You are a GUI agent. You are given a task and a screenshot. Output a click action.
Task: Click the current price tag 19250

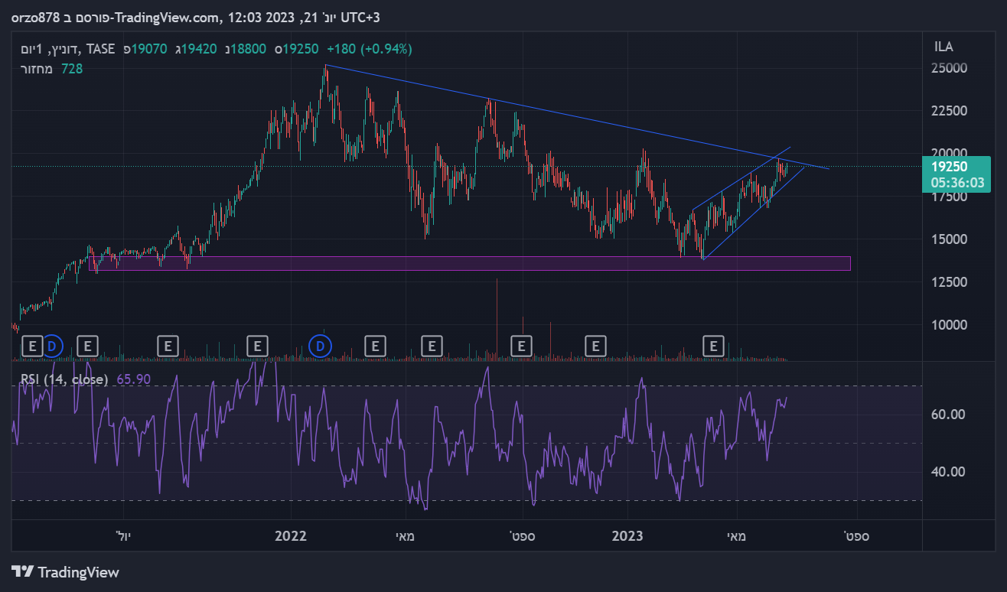[x=956, y=166]
